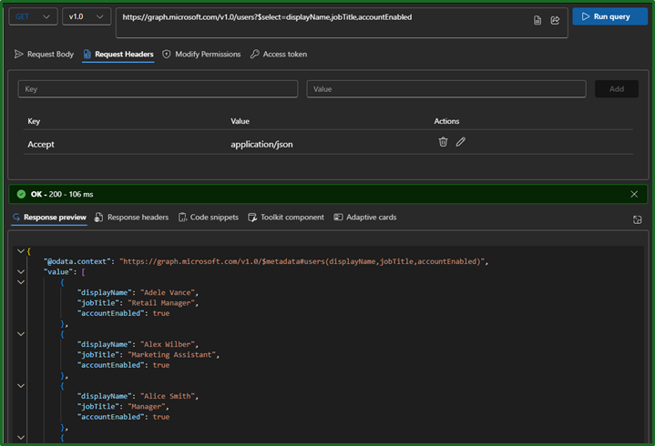Click the @odata.context URL string
Image resolution: width=655 pixels, height=446 pixels.
pos(302,261)
